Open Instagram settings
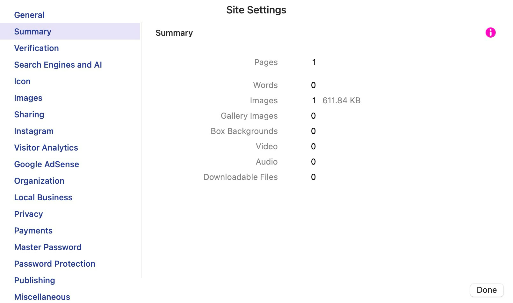513x303 pixels. coord(34,131)
